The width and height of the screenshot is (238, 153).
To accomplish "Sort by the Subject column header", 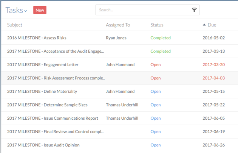I will (x=15, y=25).
